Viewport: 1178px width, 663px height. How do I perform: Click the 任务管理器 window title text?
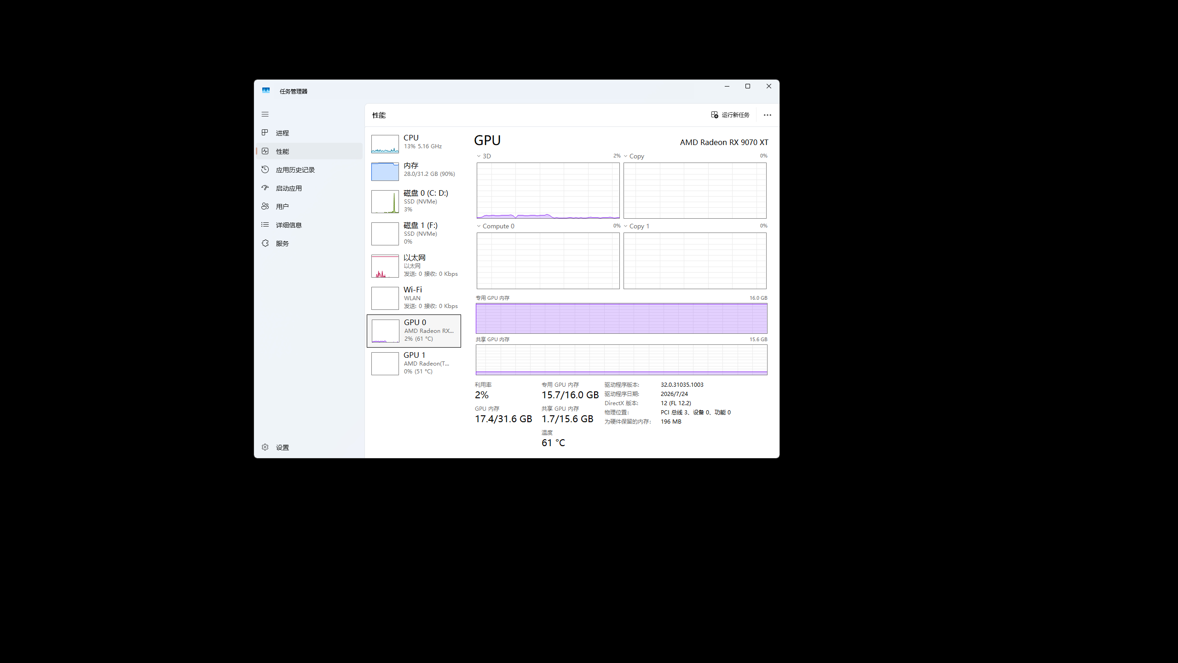(x=294, y=91)
